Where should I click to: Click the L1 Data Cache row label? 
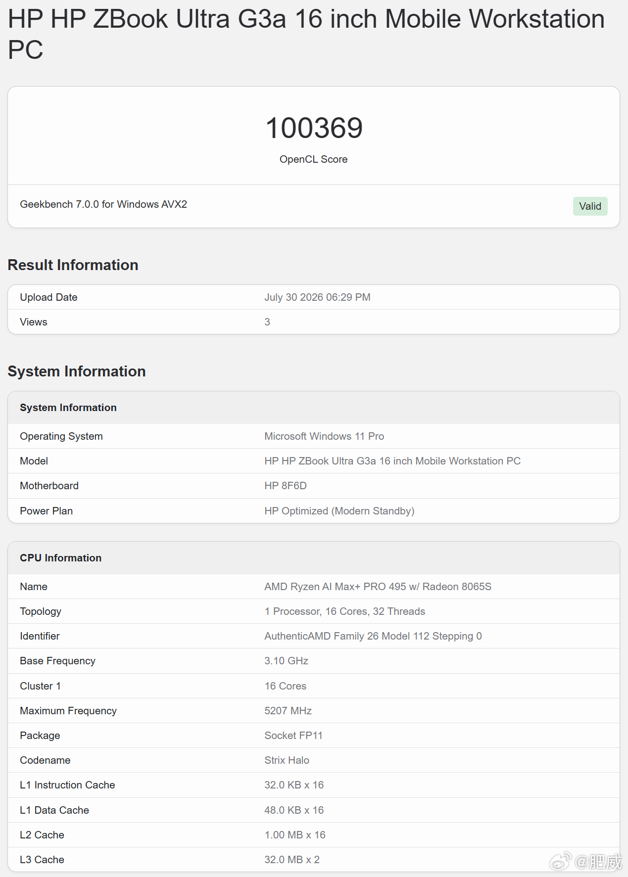pyautogui.click(x=54, y=810)
